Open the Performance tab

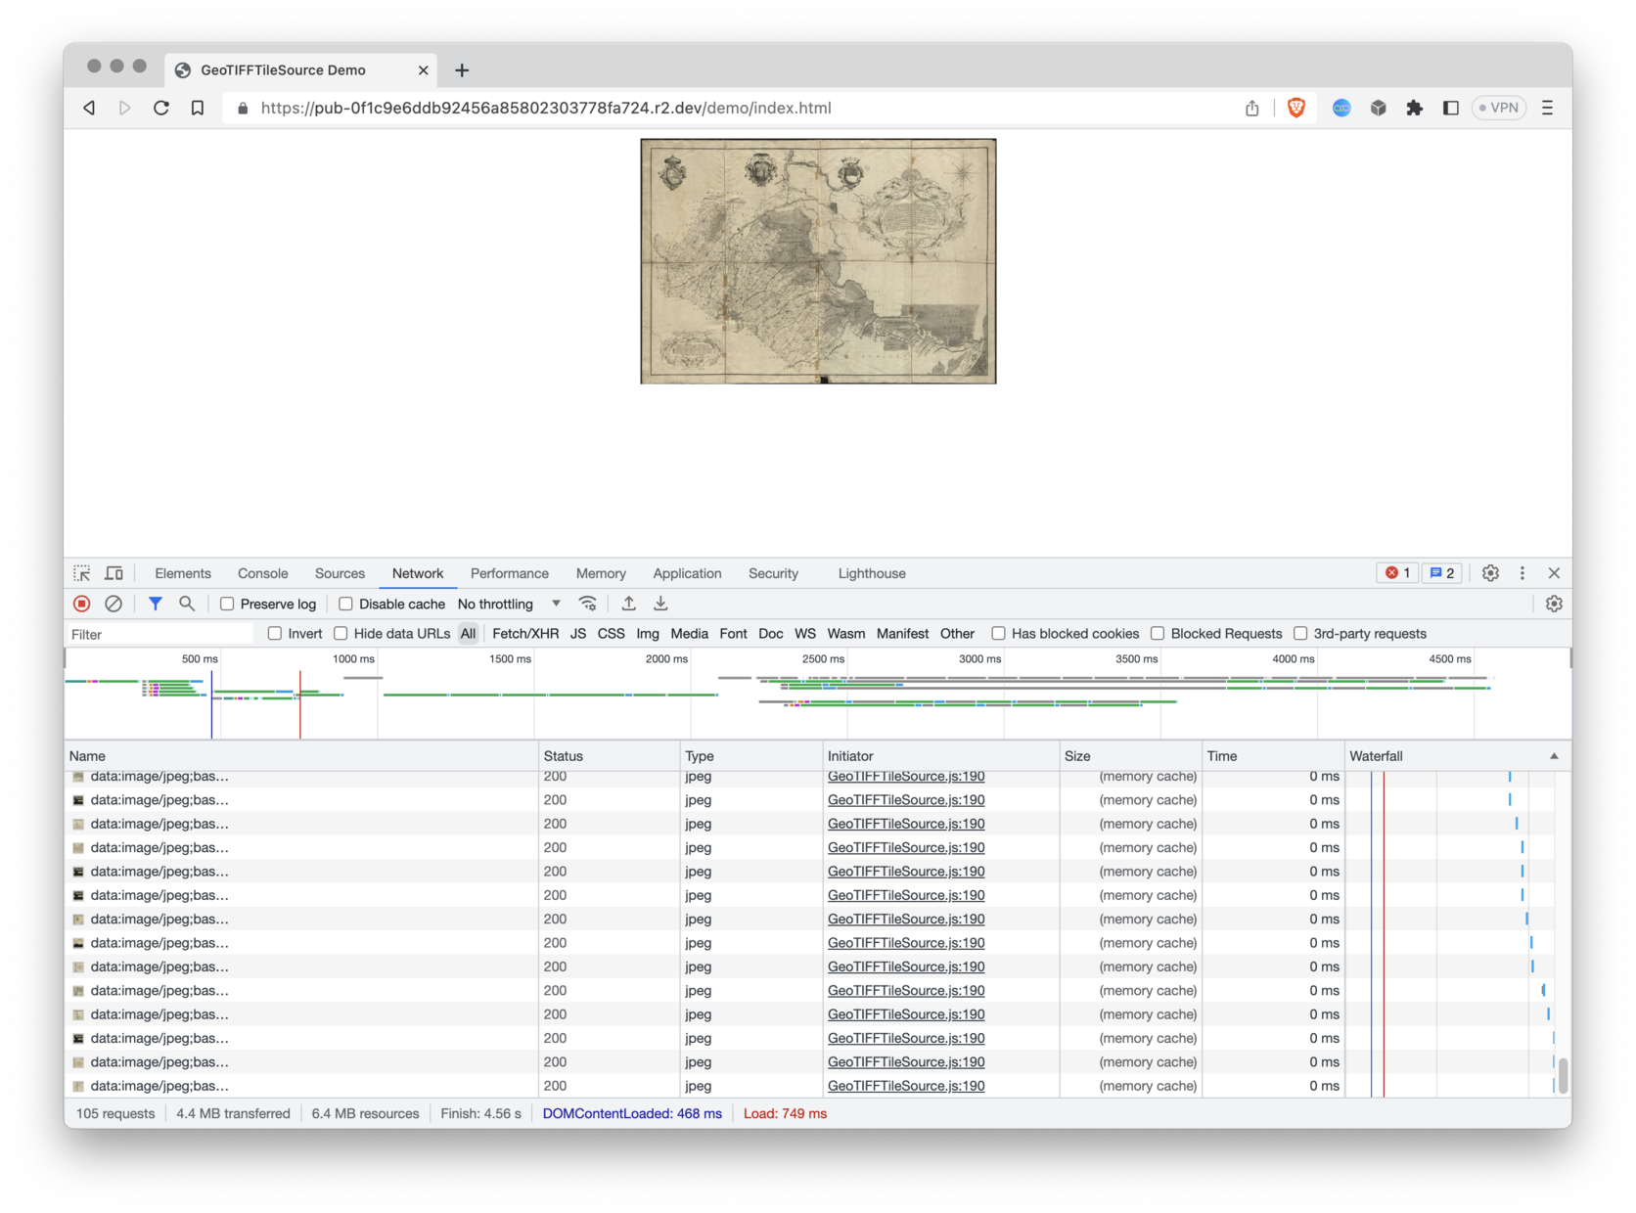[509, 573]
